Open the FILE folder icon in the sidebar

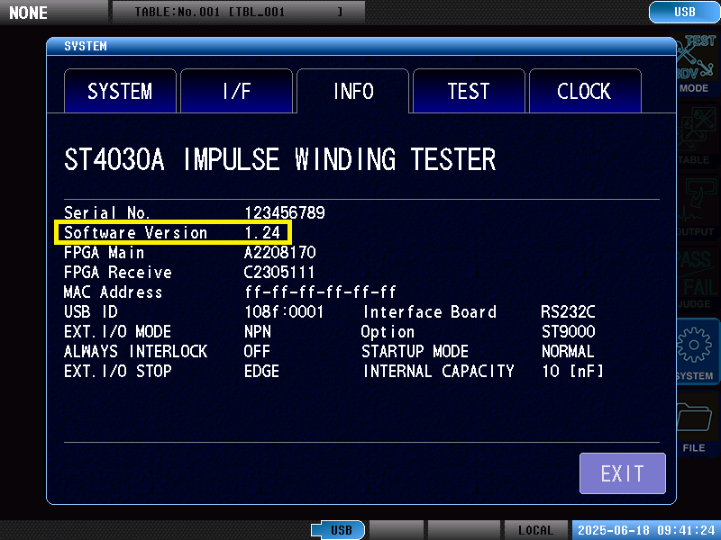pyautogui.click(x=696, y=423)
